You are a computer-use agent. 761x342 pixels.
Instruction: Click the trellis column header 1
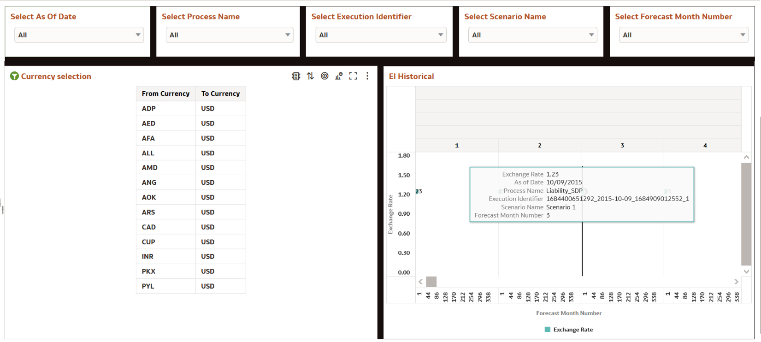(x=457, y=145)
